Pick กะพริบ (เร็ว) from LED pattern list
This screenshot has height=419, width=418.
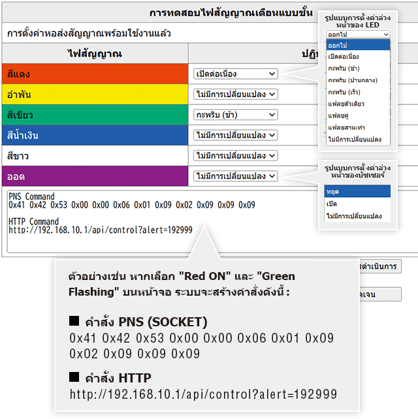358,92
